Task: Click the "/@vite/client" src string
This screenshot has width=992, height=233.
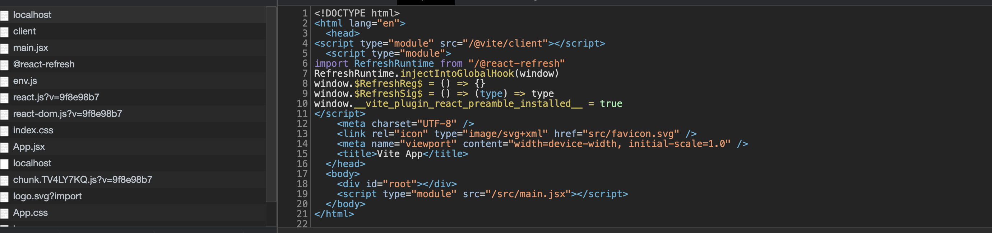Action: point(508,43)
